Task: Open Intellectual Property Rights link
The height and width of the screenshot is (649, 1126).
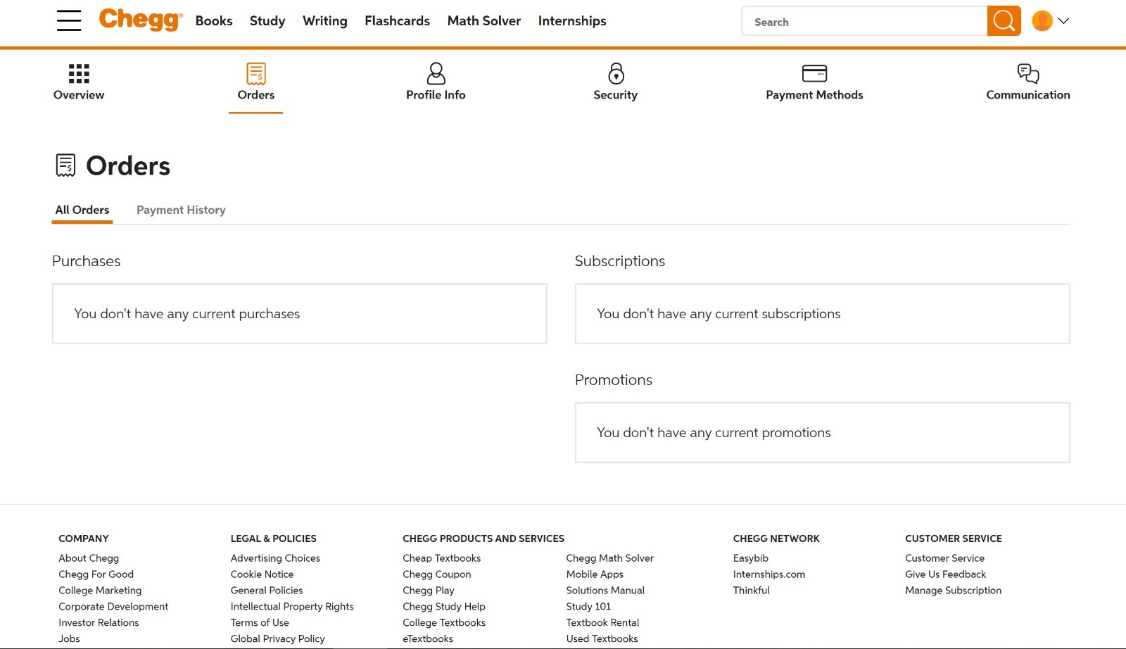Action: [292, 607]
